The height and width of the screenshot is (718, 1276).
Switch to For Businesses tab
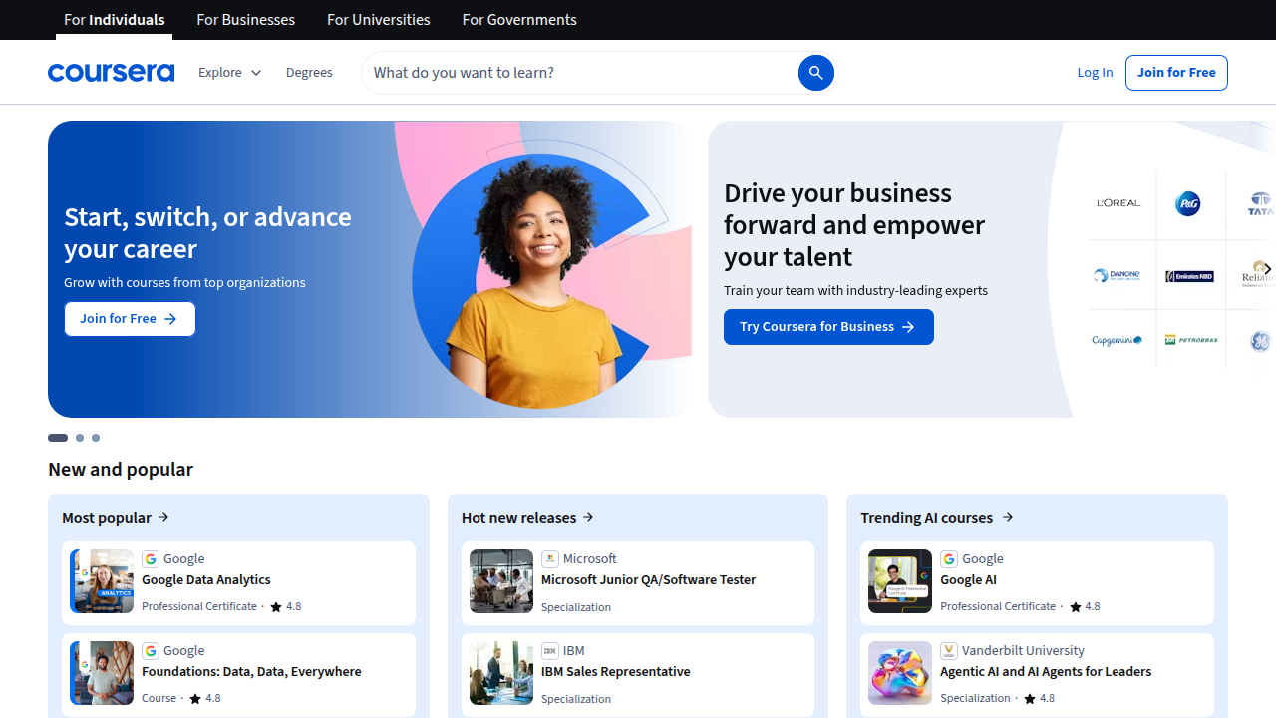pos(246,20)
